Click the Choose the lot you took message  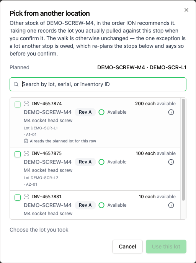(x=39, y=230)
